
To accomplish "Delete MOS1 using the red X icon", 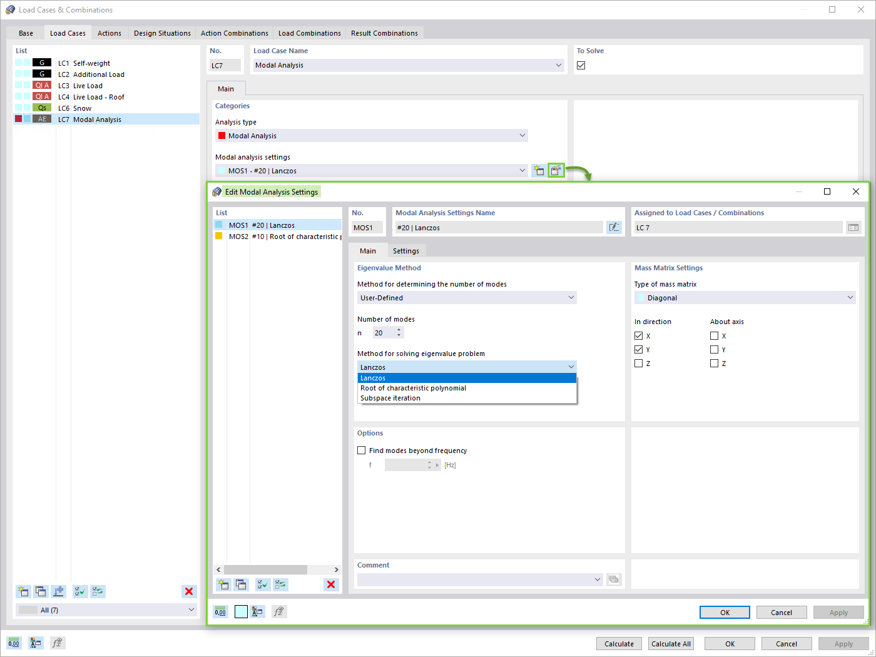I will pos(331,584).
